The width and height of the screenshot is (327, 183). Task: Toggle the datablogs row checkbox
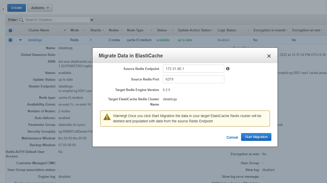pos(10,40)
